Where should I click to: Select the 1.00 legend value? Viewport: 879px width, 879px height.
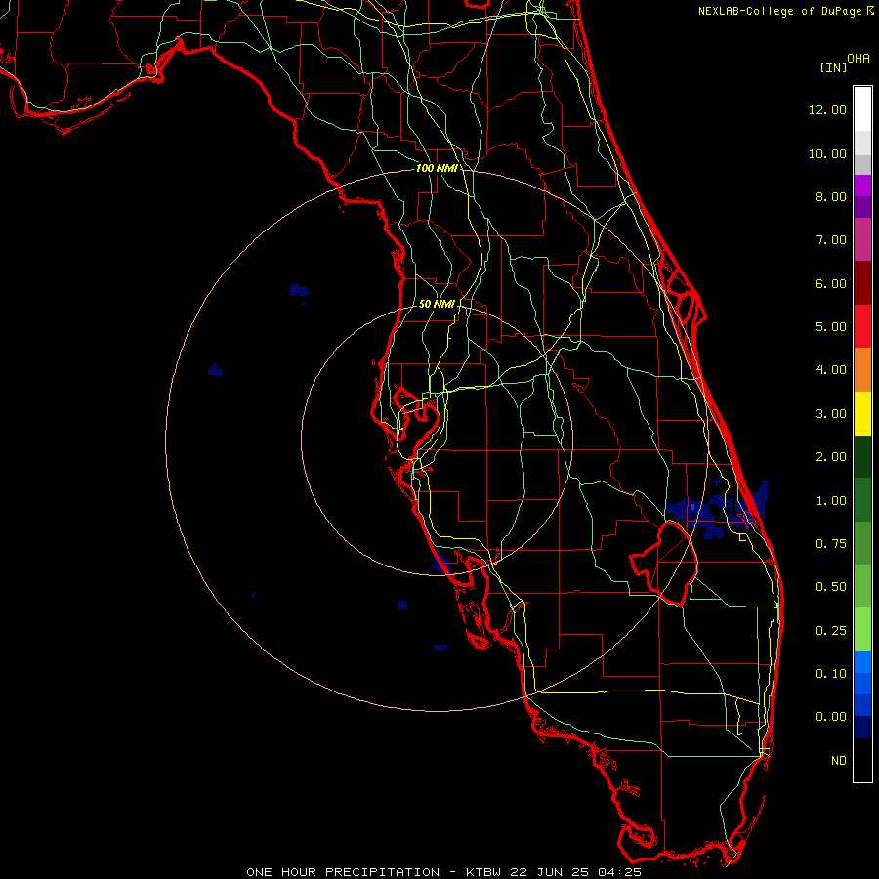(831, 501)
